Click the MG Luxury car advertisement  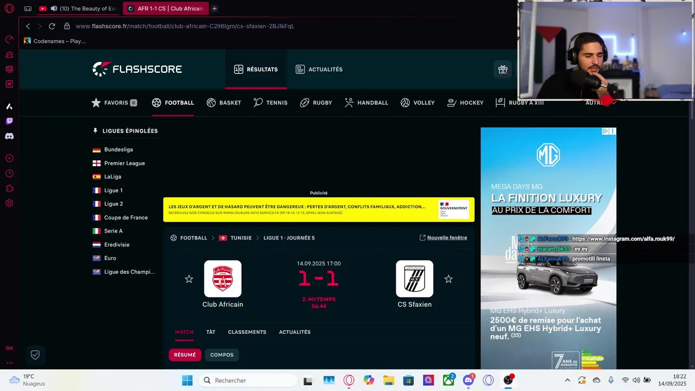tap(548, 248)
